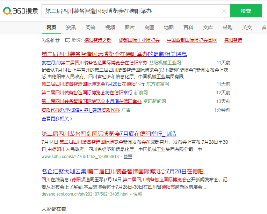Open the 将在德阳举行 article from 新浪网
The height and width of the screenshot is (214, 267).
tap(87, 93)
